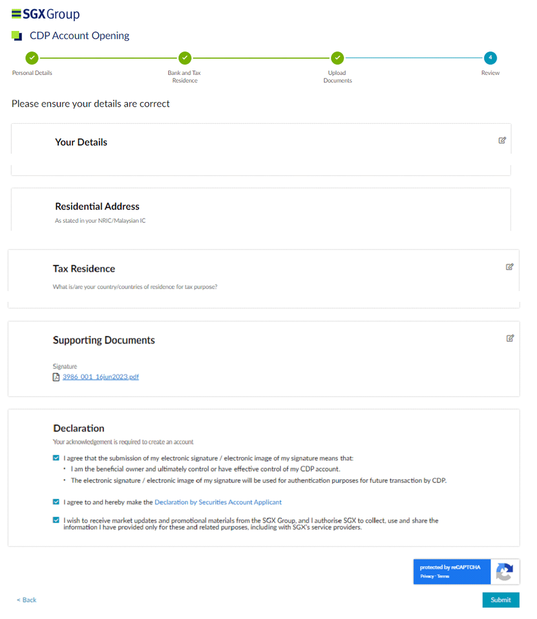Screen dimensions: 537x619
Task: Click the reCAPTCHA logo icon
Action: click(504, 571)
